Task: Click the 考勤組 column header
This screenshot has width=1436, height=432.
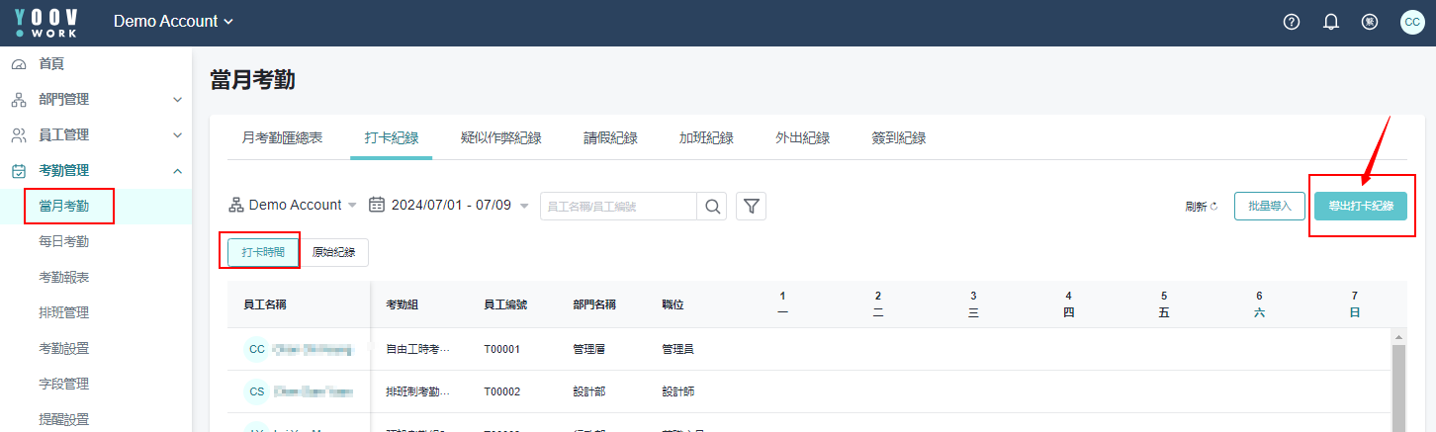Action: click(402, 304)
